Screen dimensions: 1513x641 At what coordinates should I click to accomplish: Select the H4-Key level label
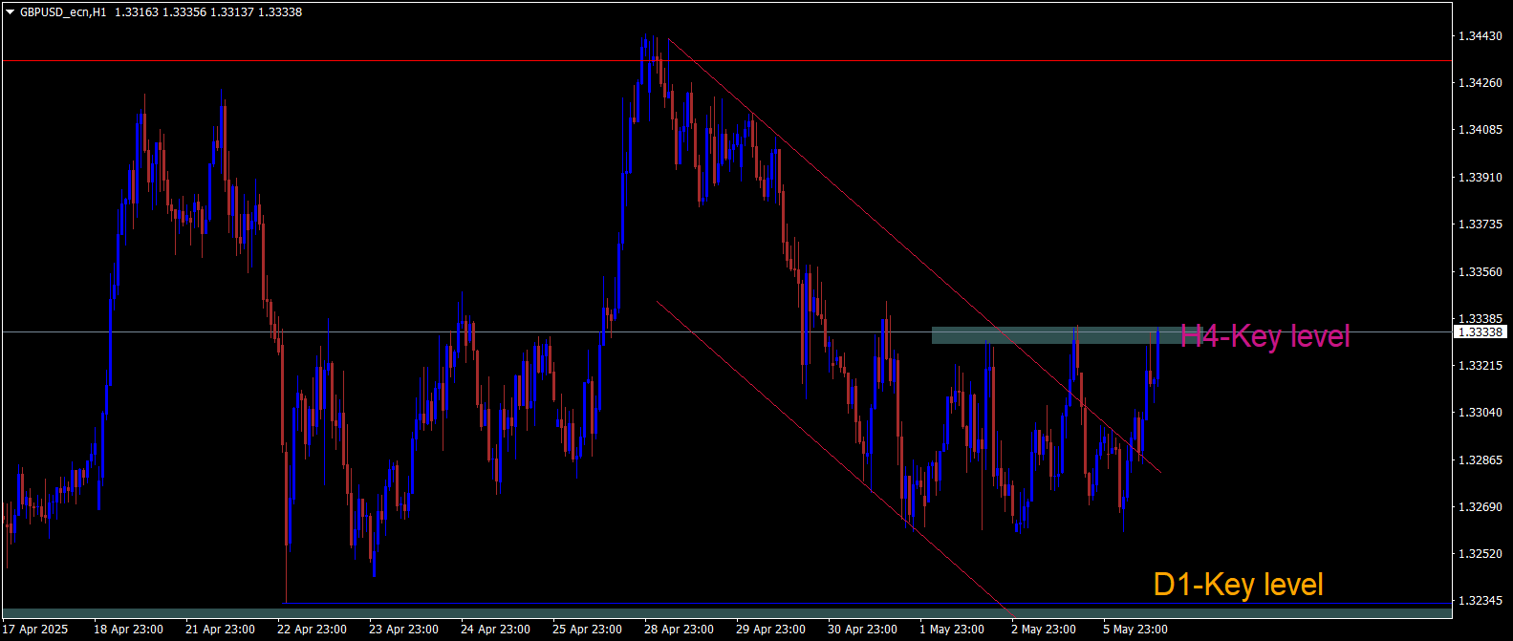point(1264,336)
